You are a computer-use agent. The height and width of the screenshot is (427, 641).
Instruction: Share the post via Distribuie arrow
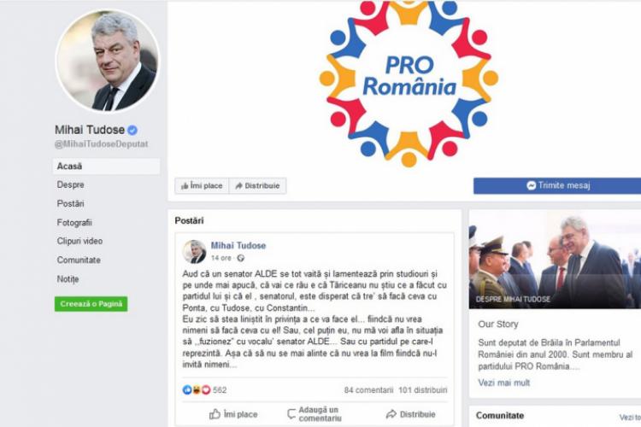pyautogui.click(x=410, y=414)
